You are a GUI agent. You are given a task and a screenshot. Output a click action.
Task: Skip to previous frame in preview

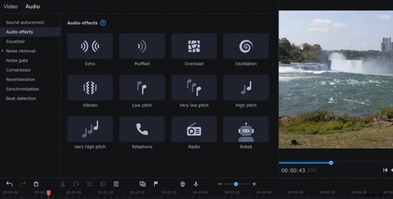385,170
